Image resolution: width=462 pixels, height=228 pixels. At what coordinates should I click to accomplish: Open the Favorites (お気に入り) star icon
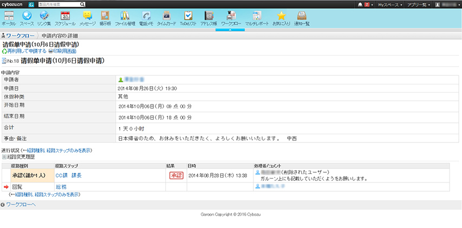282,16
